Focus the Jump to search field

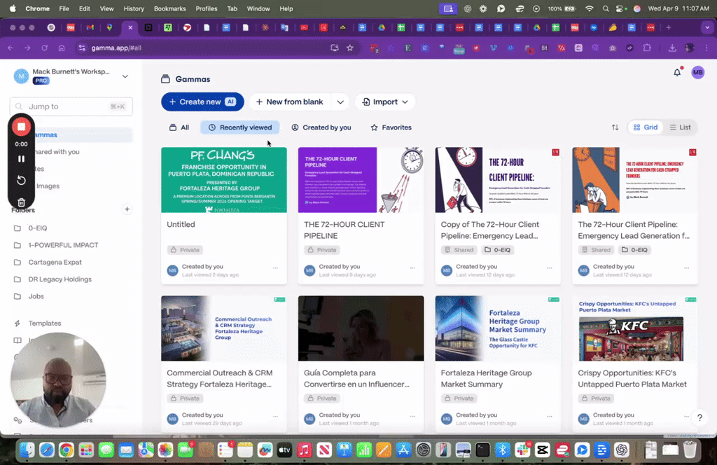[71, 106]
